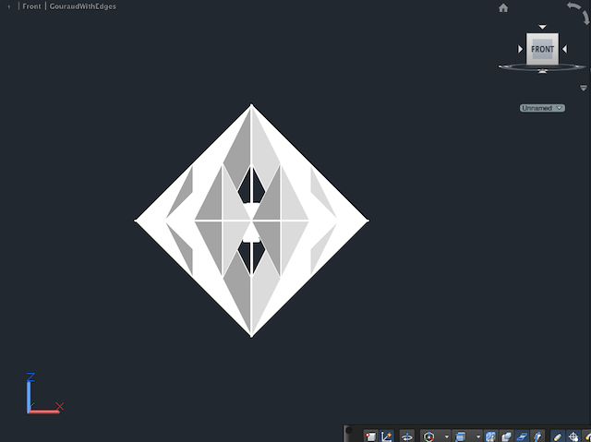Click the triangle arrow below the FRONT cube

pyautogui.click(x=542, y=71)
